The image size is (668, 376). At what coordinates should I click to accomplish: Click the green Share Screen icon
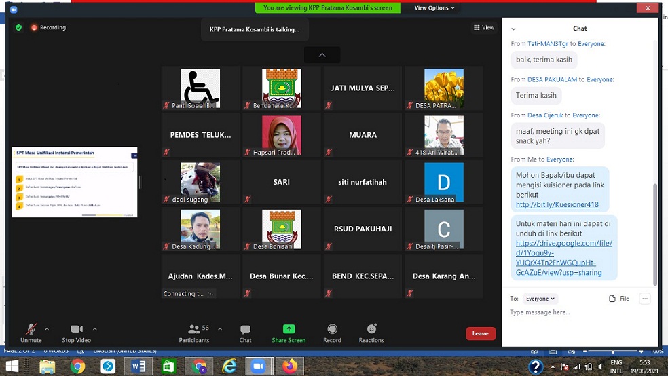(x=289, y=329)
